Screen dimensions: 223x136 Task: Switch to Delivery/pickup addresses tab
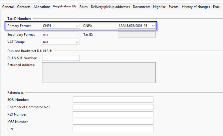(110, 7)
